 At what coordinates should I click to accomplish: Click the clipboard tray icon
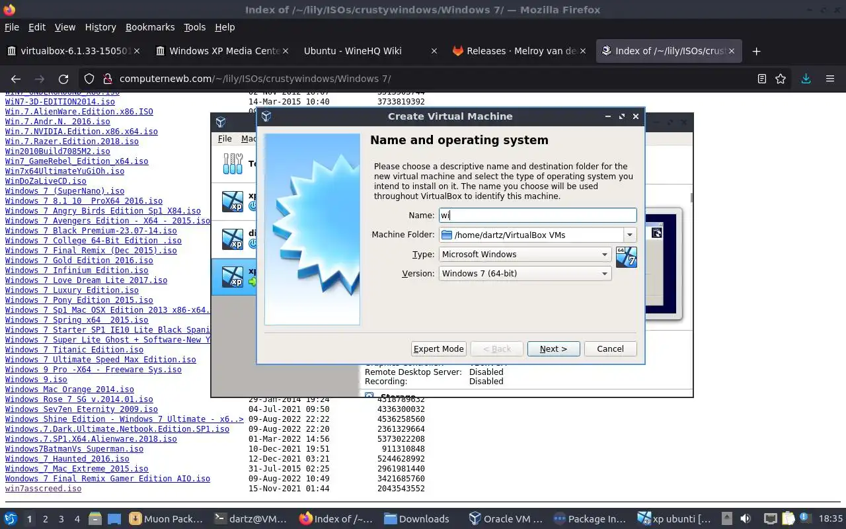pos(788,519)
